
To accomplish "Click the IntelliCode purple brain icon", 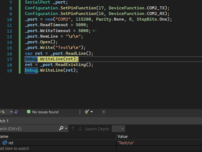I will [16, 112].
